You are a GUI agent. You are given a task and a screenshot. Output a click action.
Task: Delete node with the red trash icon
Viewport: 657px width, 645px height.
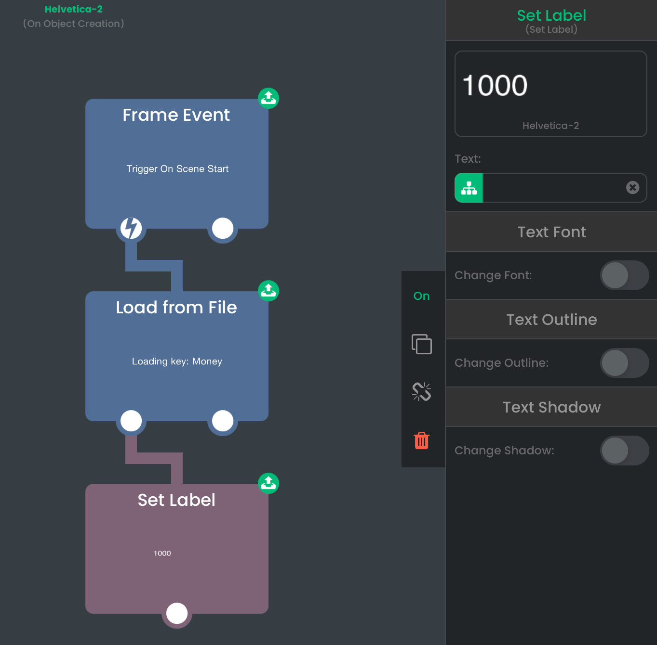422,440
